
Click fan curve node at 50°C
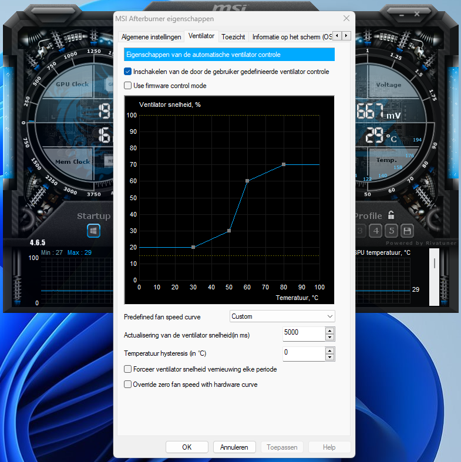[x=229, y=231]
